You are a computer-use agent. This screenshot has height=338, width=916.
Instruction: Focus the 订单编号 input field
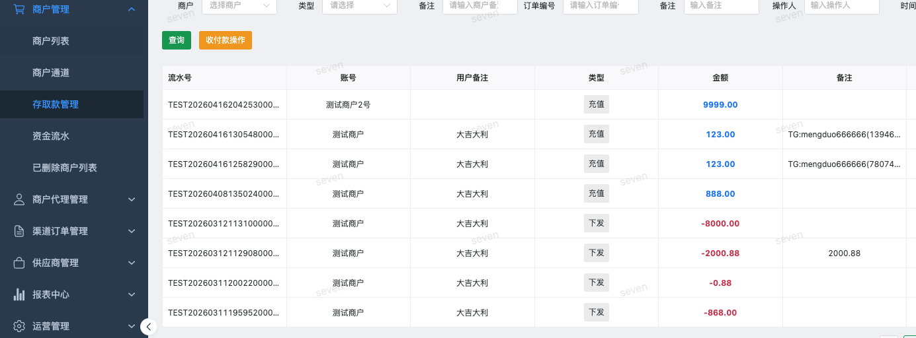pos(601,5)
